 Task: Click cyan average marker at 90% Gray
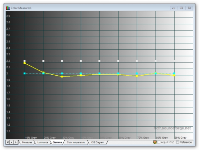(x=174, y=73)
